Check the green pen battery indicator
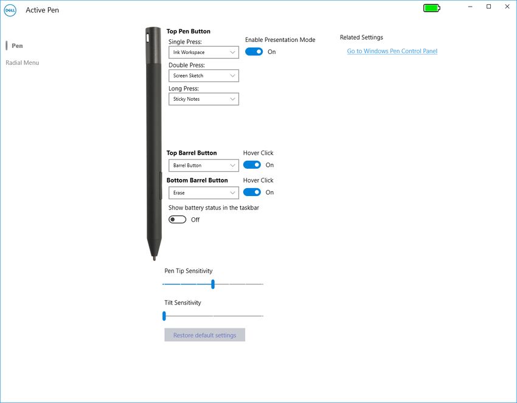517x403 pixels. [432, 8]
